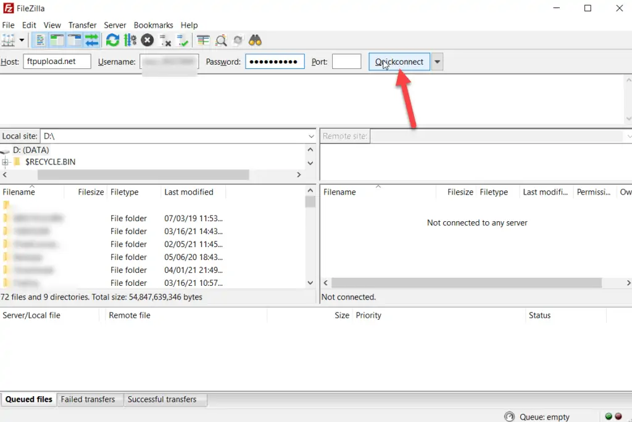632x422 pixels.
Task: Sort remote list by Filename column
Action: click(x=378, y=192)
